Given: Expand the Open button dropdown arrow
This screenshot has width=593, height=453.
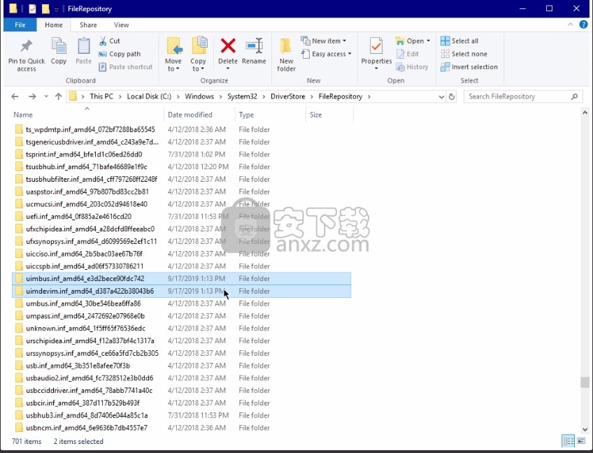Looking at the screenshot, I should (428, 41).
